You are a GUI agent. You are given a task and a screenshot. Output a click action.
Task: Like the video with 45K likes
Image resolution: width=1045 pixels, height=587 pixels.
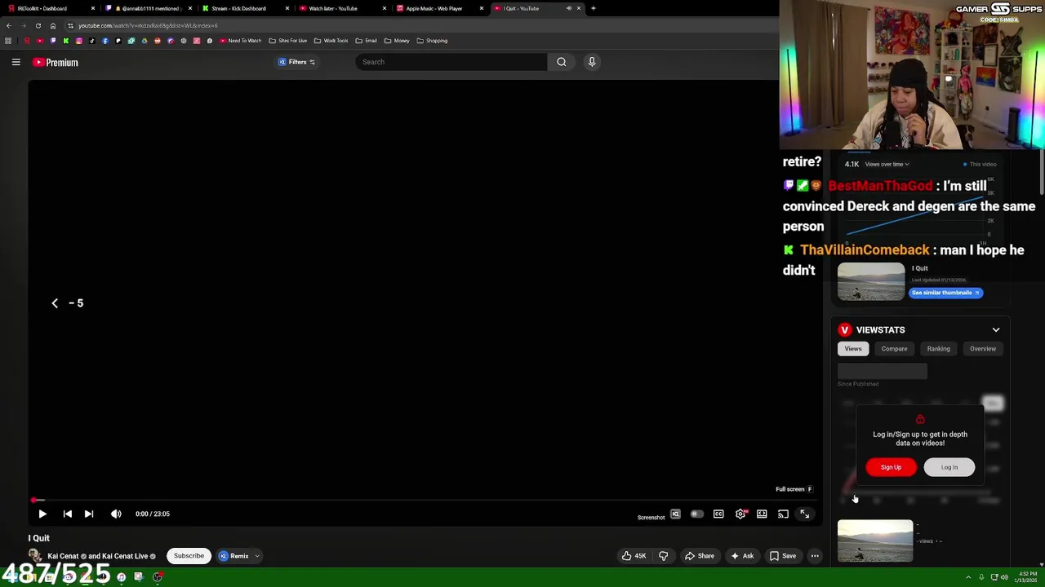coord(634,556)
